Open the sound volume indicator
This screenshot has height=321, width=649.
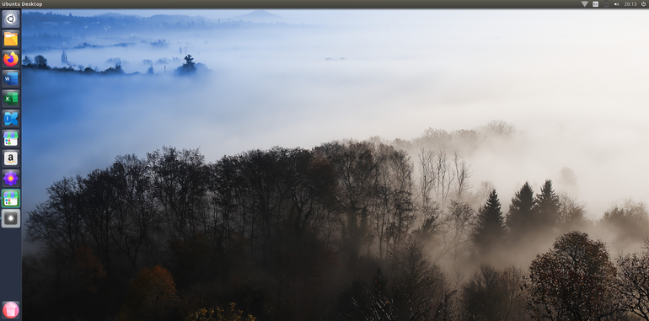point(617,4)
